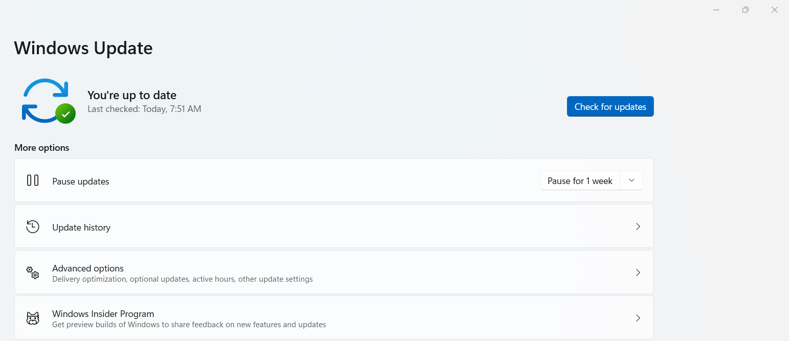Open Advanced options chevron arrow
Screen dimensions: 789x341
(x=638, y=272)
